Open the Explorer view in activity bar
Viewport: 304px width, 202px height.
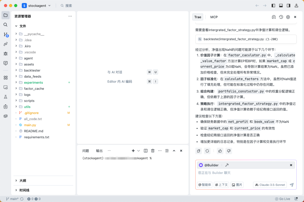point(6,15)
